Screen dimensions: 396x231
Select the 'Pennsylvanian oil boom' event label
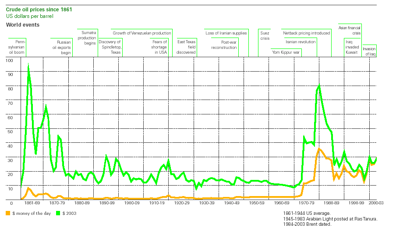[x=17, y=47]
